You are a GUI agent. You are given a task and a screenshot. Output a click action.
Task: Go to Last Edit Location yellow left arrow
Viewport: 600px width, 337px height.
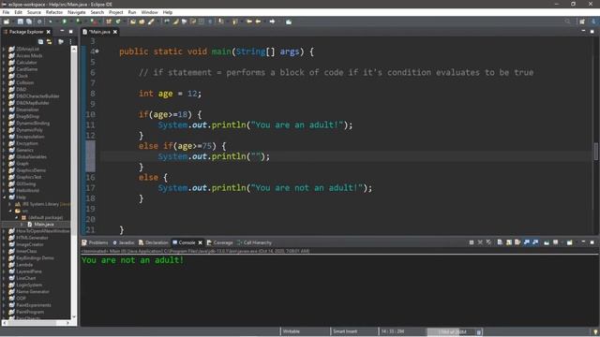249,22
